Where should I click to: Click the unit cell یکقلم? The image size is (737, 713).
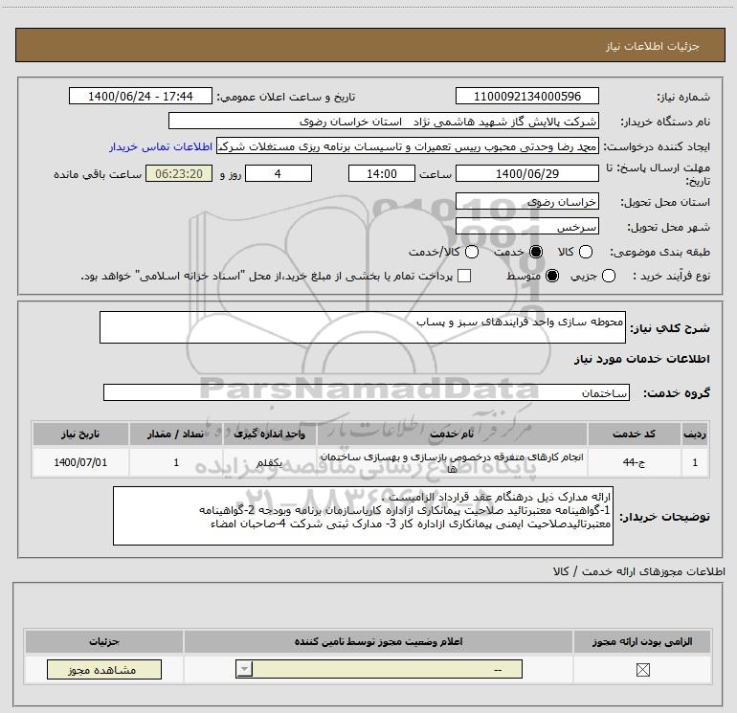[269, 462]
